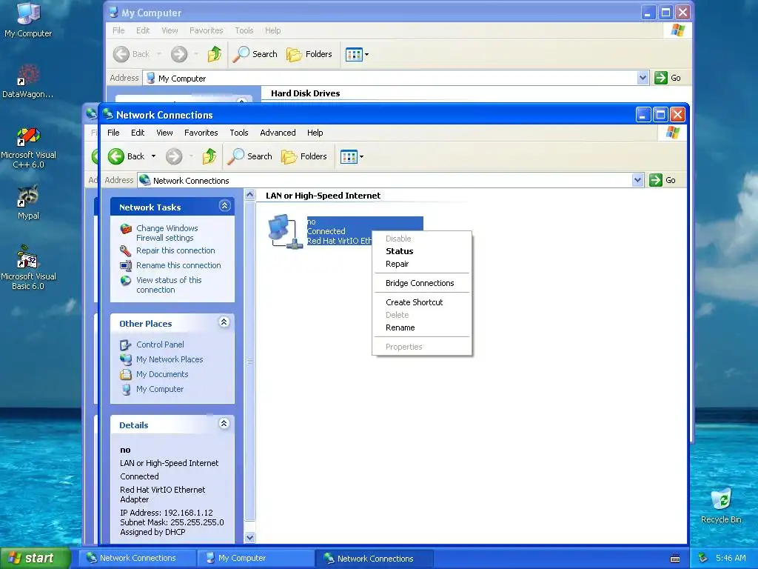Image resolution: width=758 pixels, height=569 pixels.
Task: Click on-screen keyboard tray icon
Action: pyautogui.click(x=675, y=559)
